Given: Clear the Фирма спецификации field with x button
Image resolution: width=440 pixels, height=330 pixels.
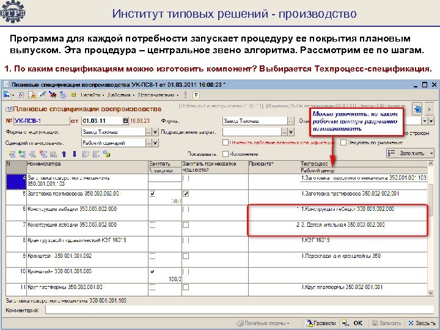Looking at the screenshot, I should [x=155, y=132].
